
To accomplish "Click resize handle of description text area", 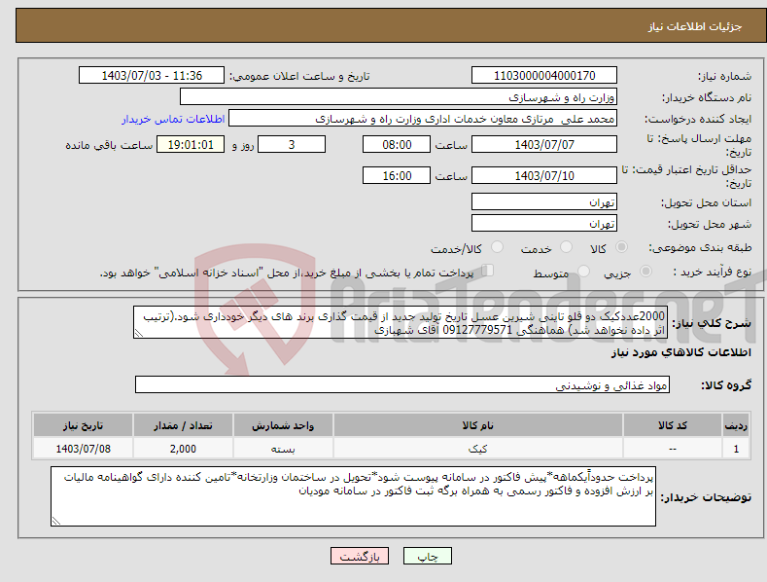I will pos(138,334).
